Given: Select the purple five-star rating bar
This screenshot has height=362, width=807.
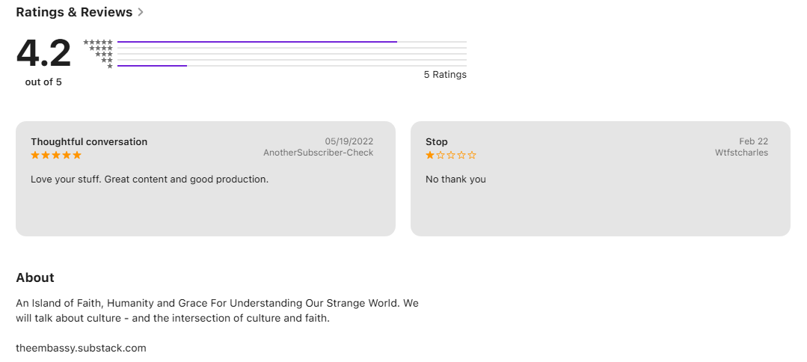Looking at the screenshot, I should coord(257,42).
